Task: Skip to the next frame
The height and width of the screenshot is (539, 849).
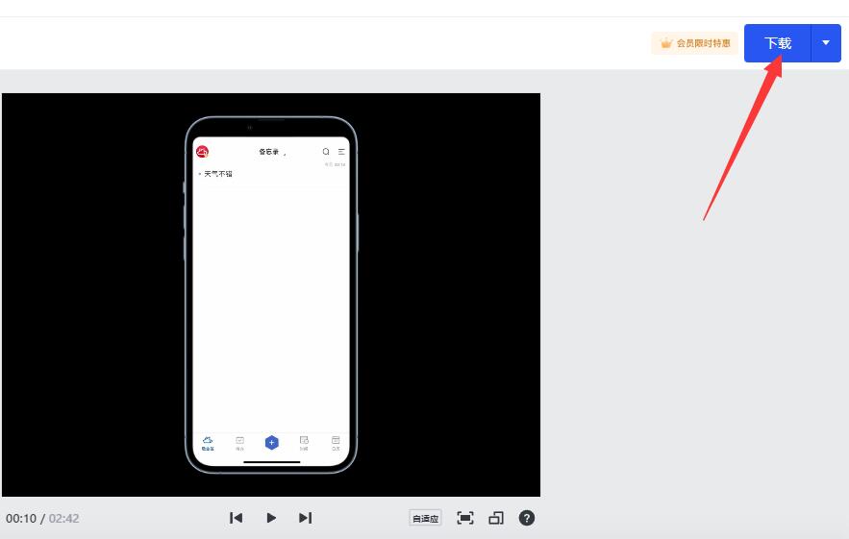Action: click(x=306, y=518)
